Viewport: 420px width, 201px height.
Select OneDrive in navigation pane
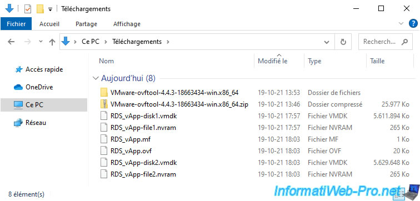coord(39,87)
